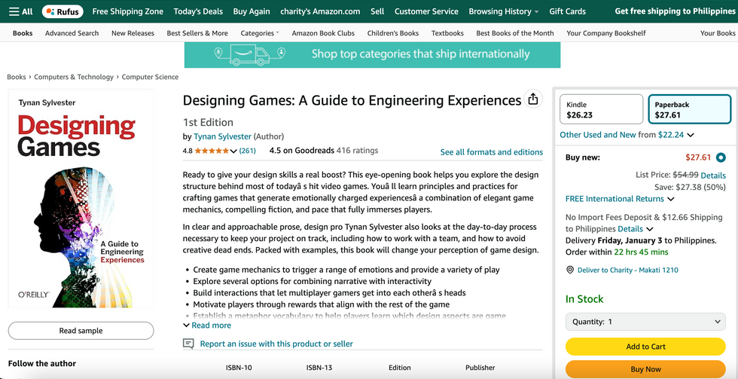Select the Kindle format option
738x379 pixels.
coord(601,109)
